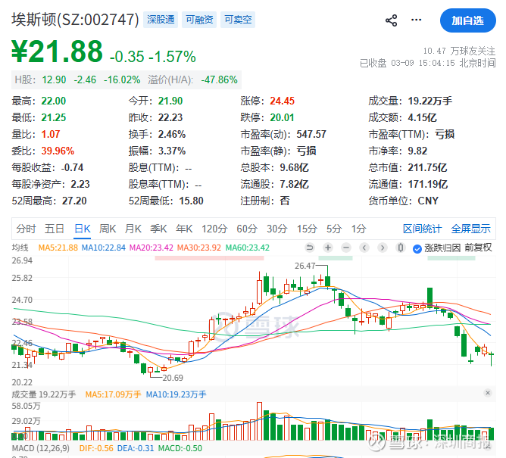Viewport: 506px width, 458px height.
Task: Click the 10.47 万球友关注 text
Action: pyautogui.click(x=459, y=51)
